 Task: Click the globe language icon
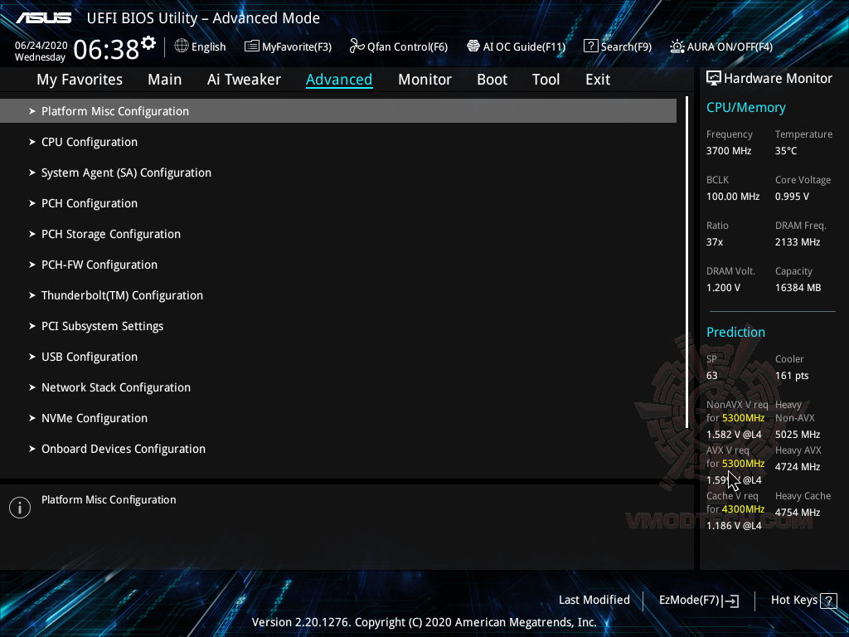[182, 46]
